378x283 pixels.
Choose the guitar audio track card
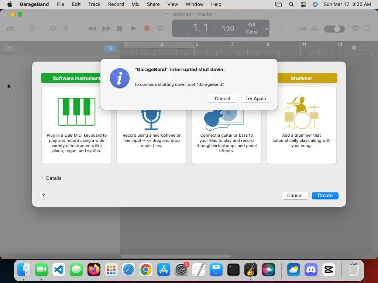[226, 137]
